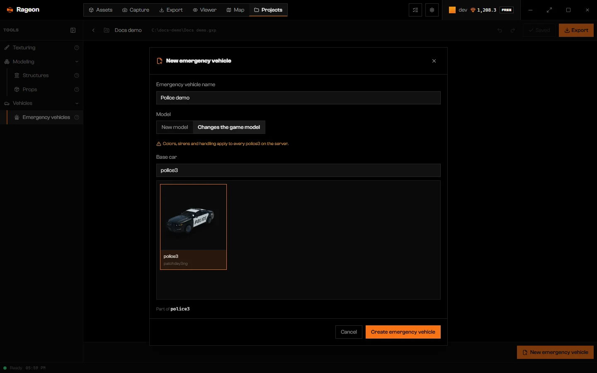Click New emergency vehicle button at bottom right

coord(555,352)
